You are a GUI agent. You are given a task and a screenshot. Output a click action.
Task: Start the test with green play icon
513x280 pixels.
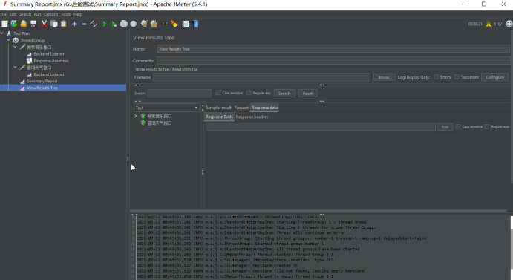click(105, 24)
